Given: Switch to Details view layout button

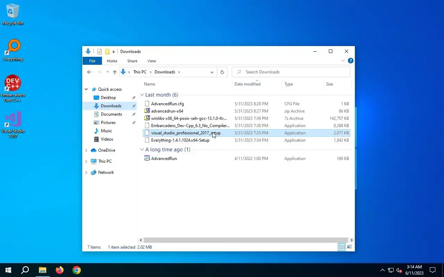Looking at the screenshot, I should (342, 247).
